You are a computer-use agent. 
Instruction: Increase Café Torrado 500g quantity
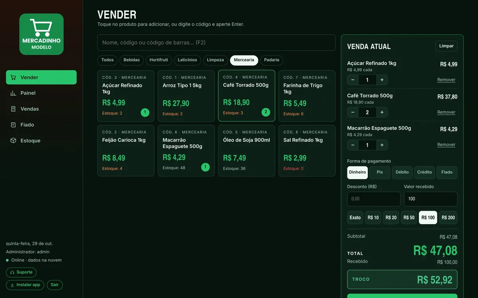click(x=382, y=112)
